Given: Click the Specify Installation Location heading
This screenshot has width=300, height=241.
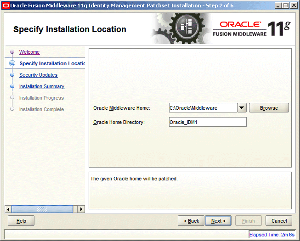Looking at the screenshot, I should click(70, 29).
